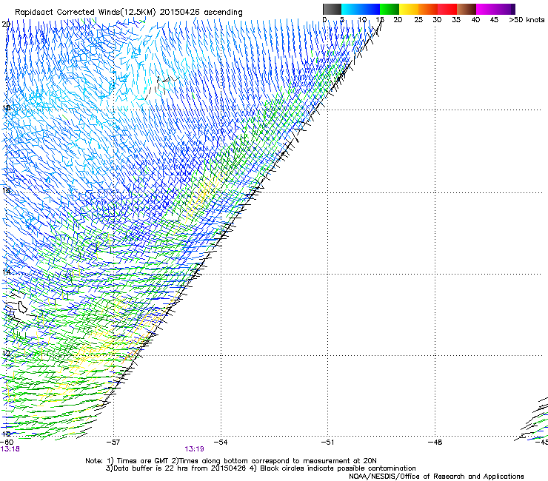Click the orange 25–30 knots legend segment
The height and width of the screenshot is (481, 548).
(x=428, y=9)
